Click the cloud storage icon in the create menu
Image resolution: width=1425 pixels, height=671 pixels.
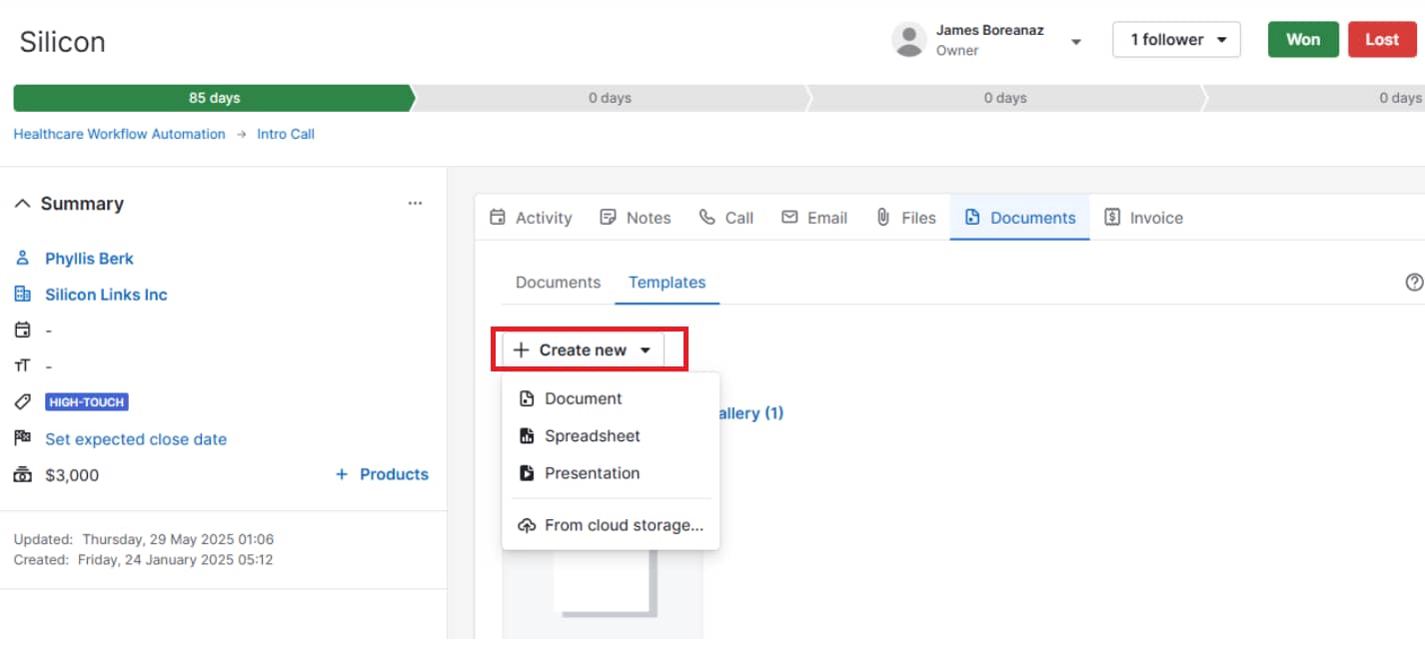pos(527,524)
